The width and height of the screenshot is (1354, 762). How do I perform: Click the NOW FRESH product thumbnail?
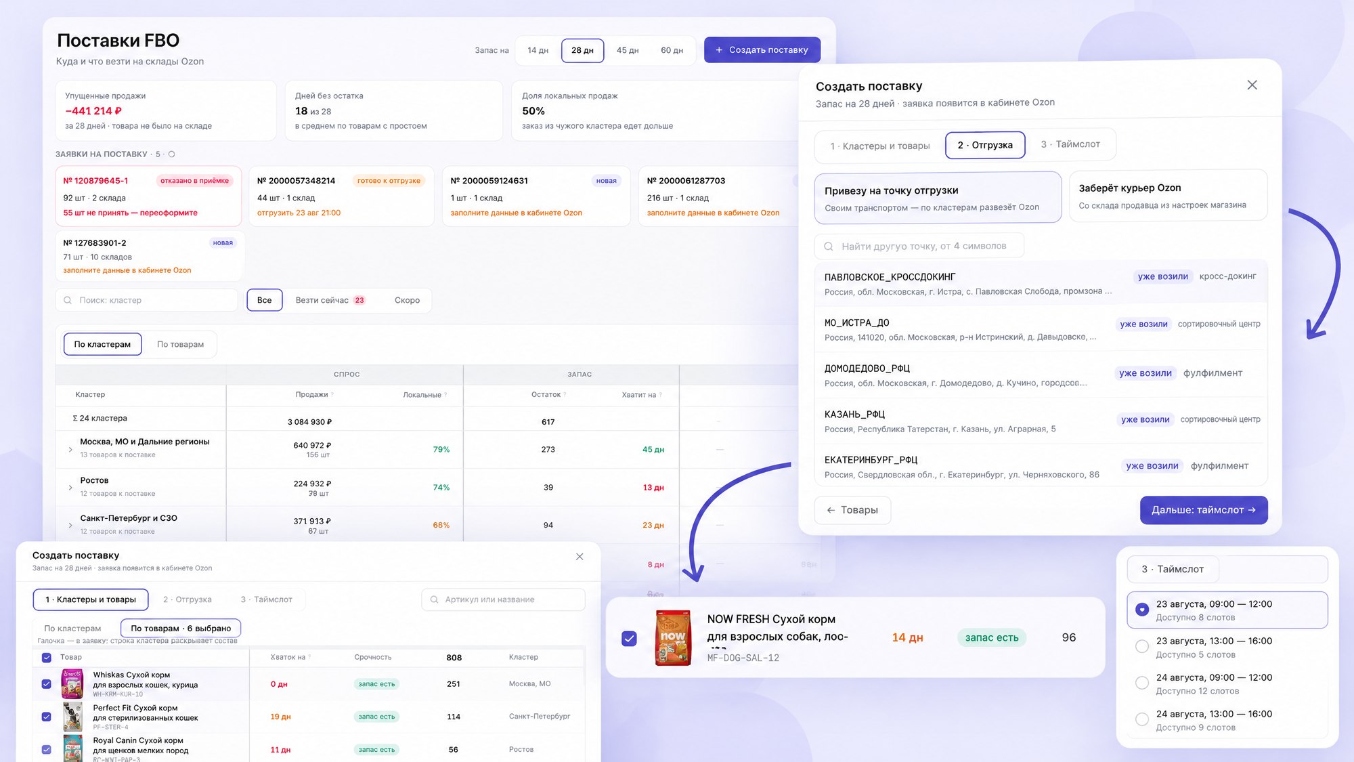pos(673,637)
